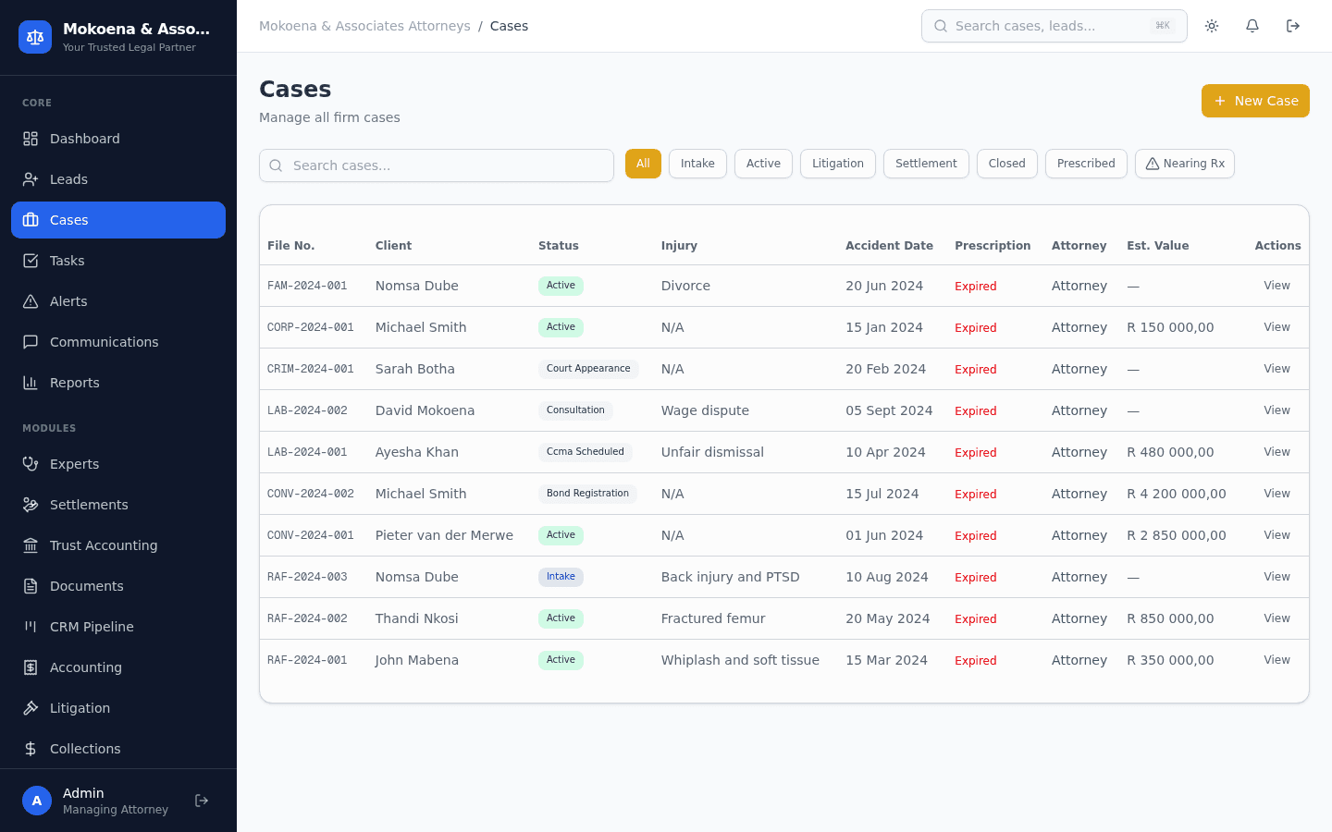Click client name John Mabena
The height and width of the screenshot is (832, 1332).
(x=417, y=660)
